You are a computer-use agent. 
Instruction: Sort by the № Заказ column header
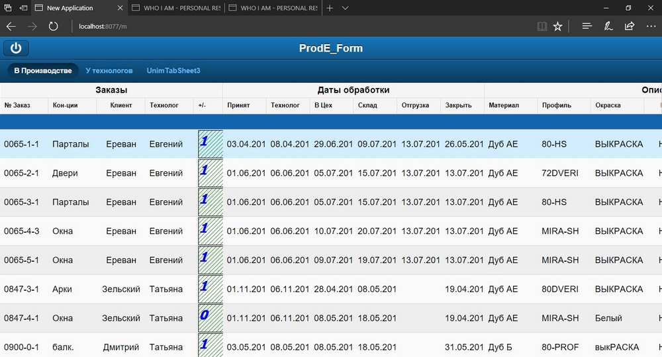(x=17, y=106)
